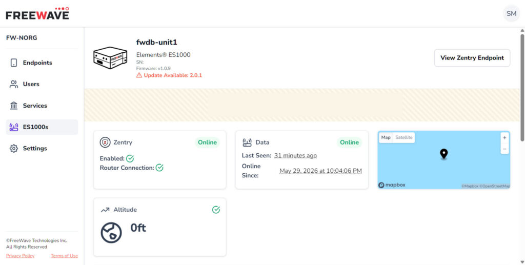Image resolution: width=525 pixels, height=265 pixels.
Task: Click the Endpoints device icon in sidebar
Action: [x=14, y=63]
